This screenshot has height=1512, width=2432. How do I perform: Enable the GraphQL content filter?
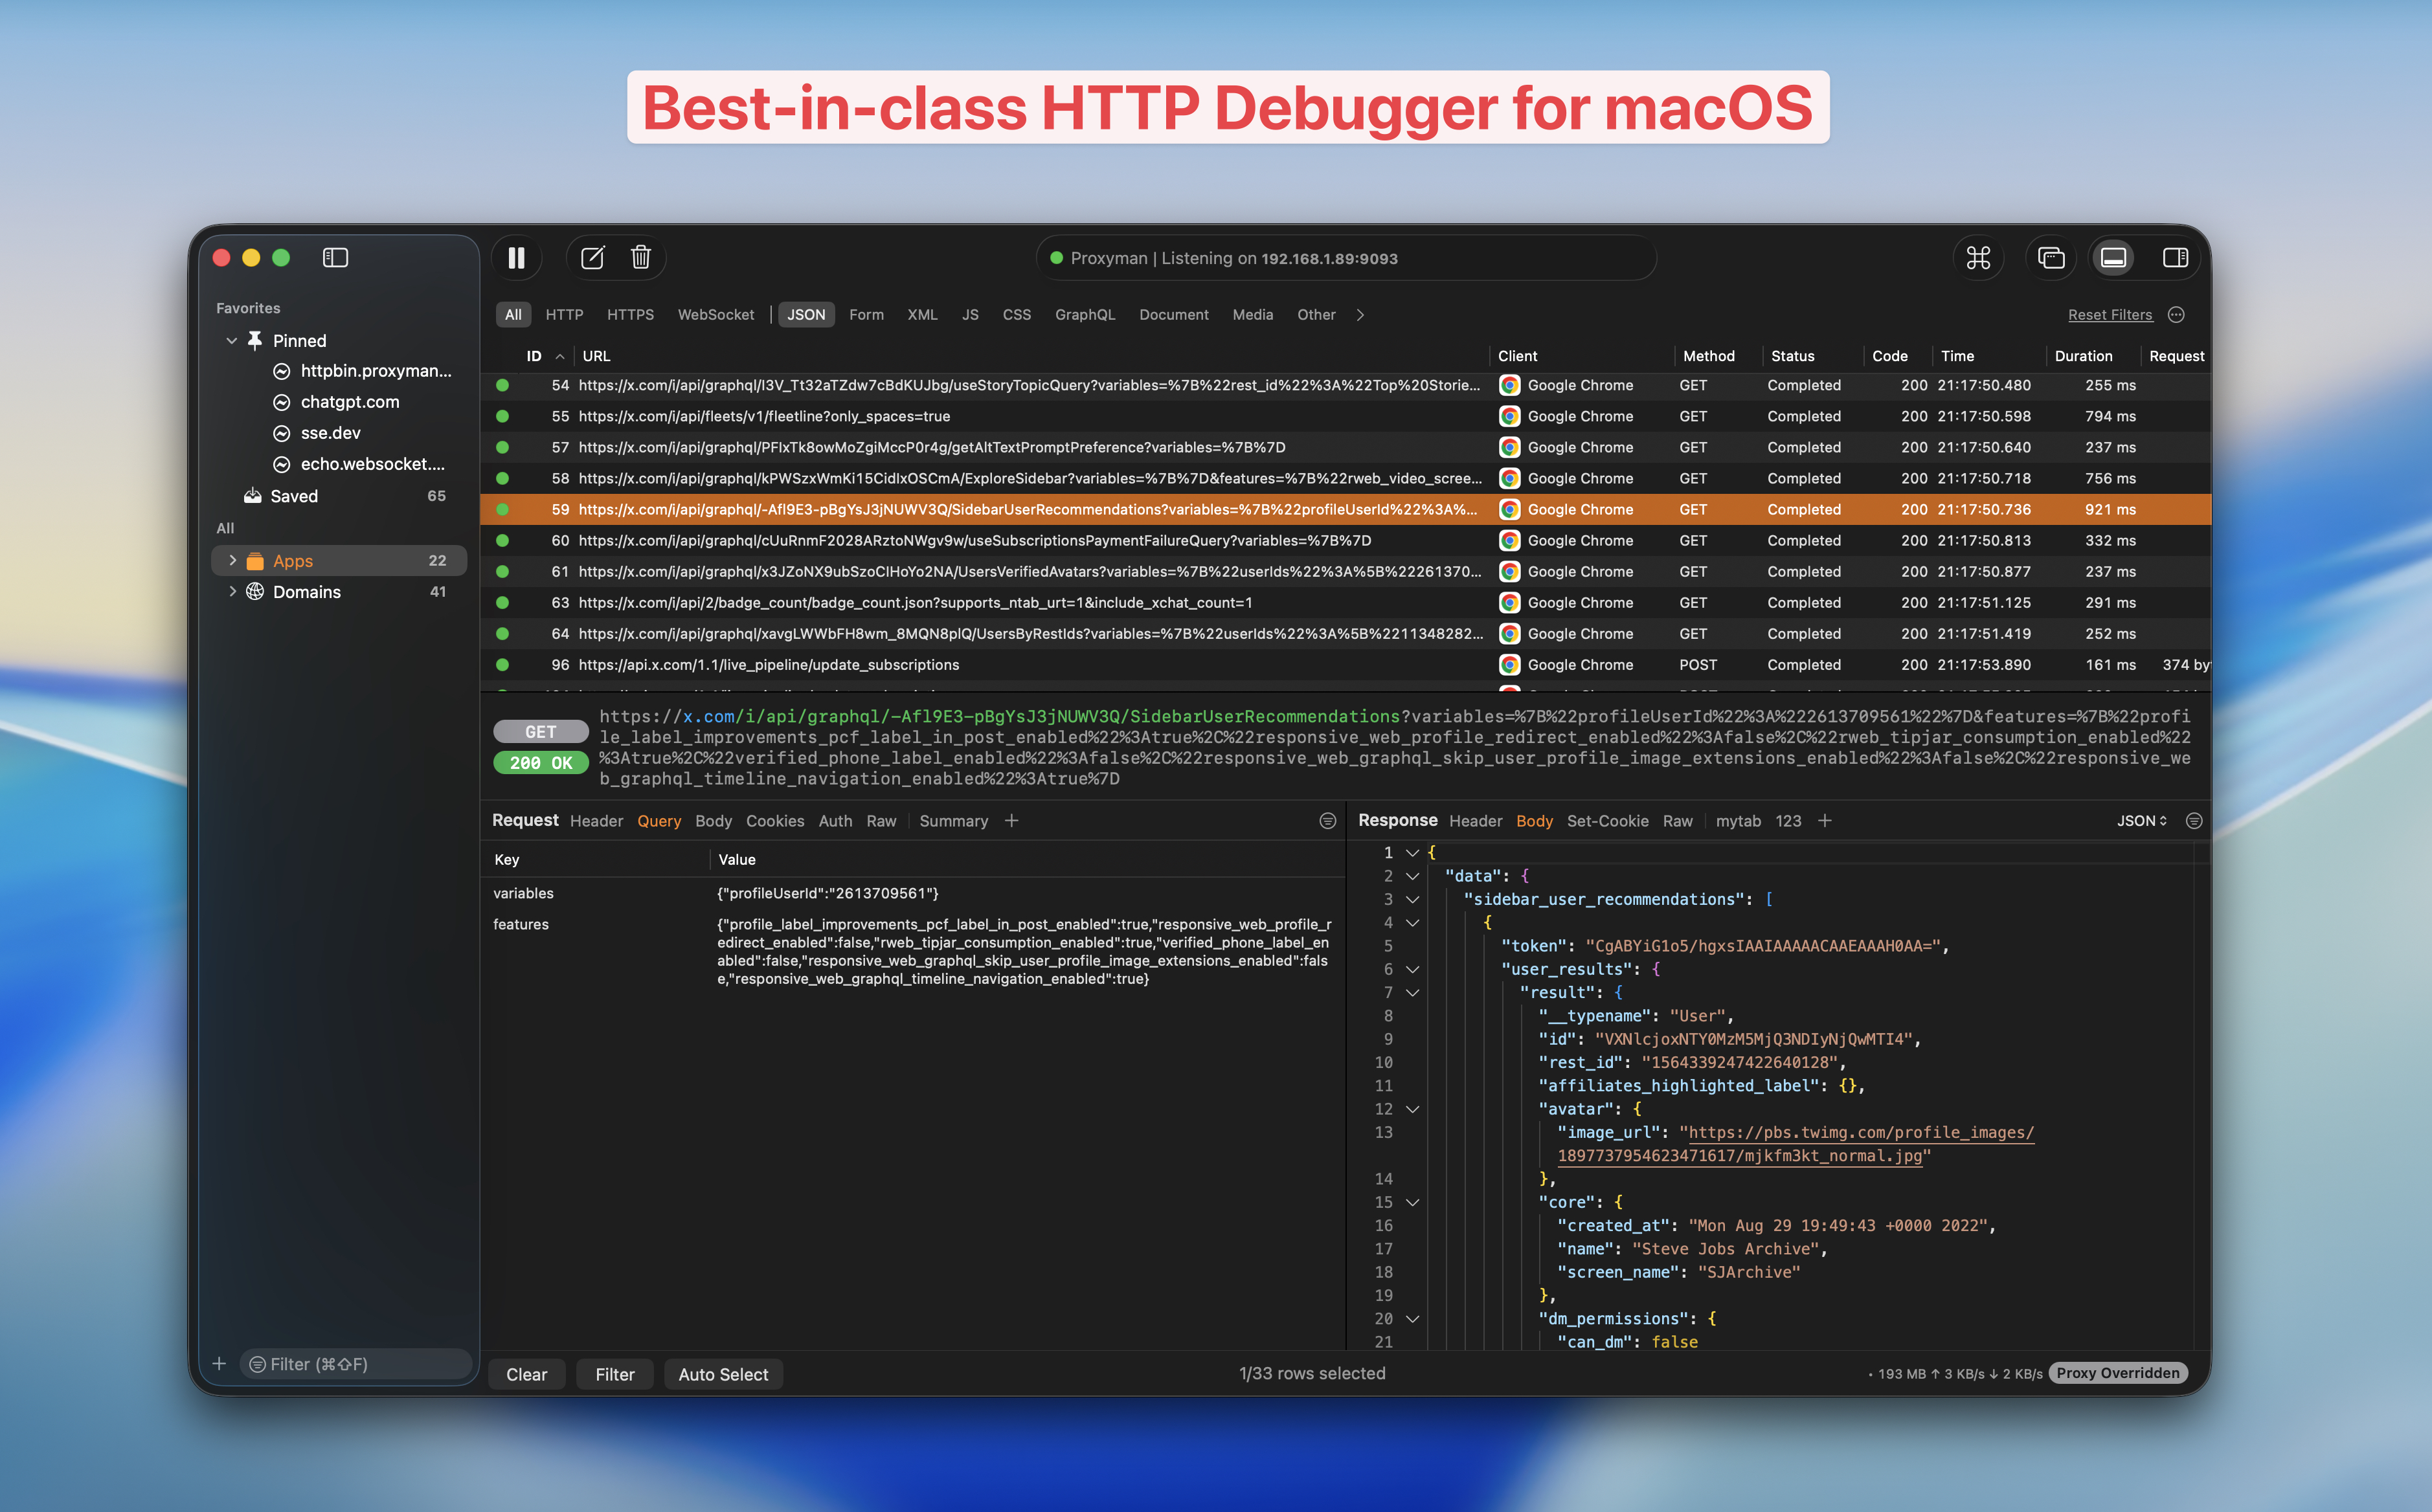point(1085,315)
